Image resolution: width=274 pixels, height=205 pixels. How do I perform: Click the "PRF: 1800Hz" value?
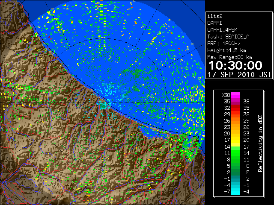(223, 44)
